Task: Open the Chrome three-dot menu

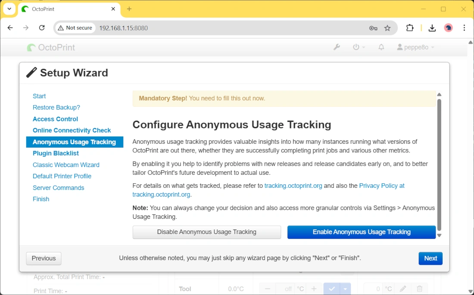Action: 464,28
